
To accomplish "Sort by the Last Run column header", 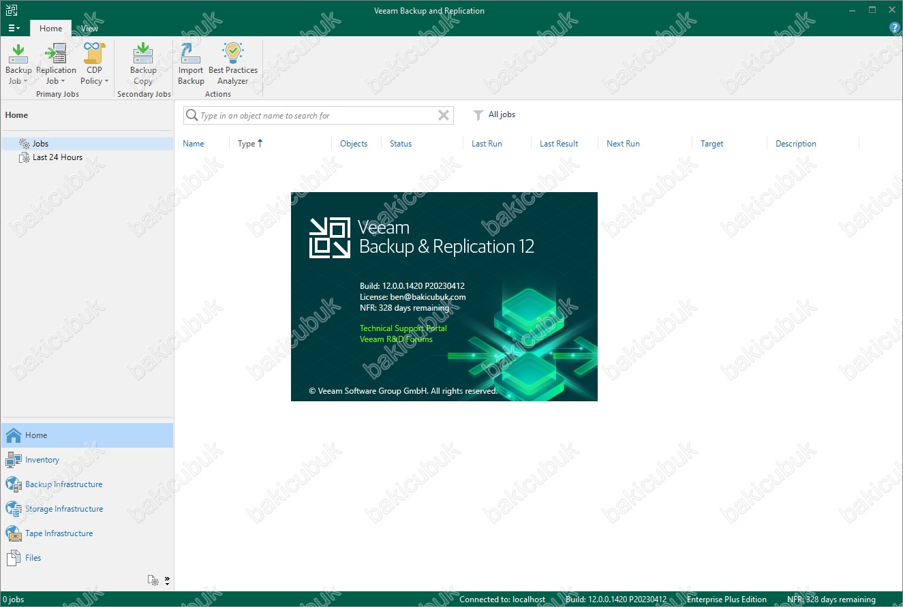I will pyautogui.click(x=487, y=144).
